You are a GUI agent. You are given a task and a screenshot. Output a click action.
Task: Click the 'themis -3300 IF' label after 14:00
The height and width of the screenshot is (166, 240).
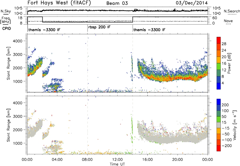click(x=149, y=30)
